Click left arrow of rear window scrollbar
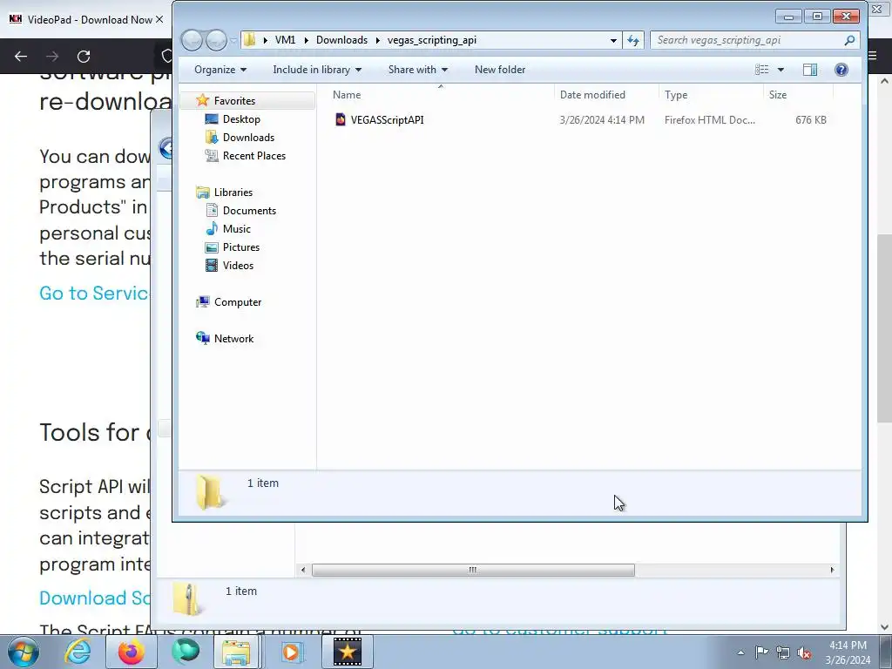 click(302, 570)
